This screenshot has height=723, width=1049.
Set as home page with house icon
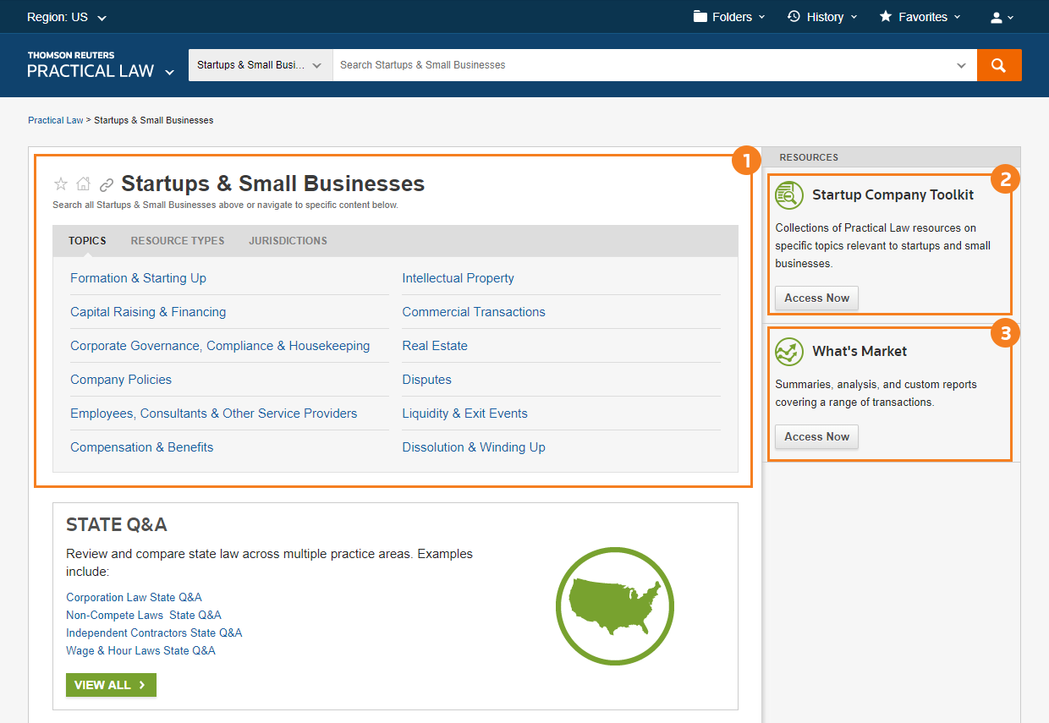click(83, 184)
